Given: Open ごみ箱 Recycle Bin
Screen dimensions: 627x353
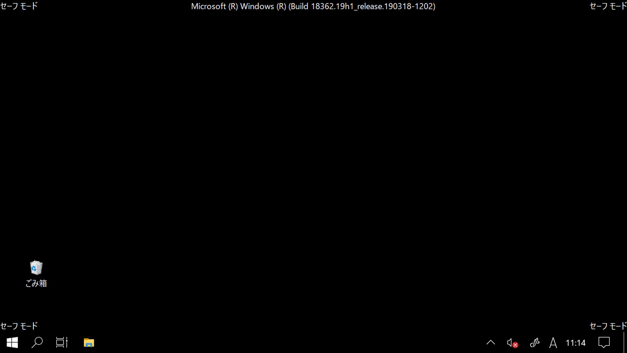Looking at the screenshot, I should [36, 267].
